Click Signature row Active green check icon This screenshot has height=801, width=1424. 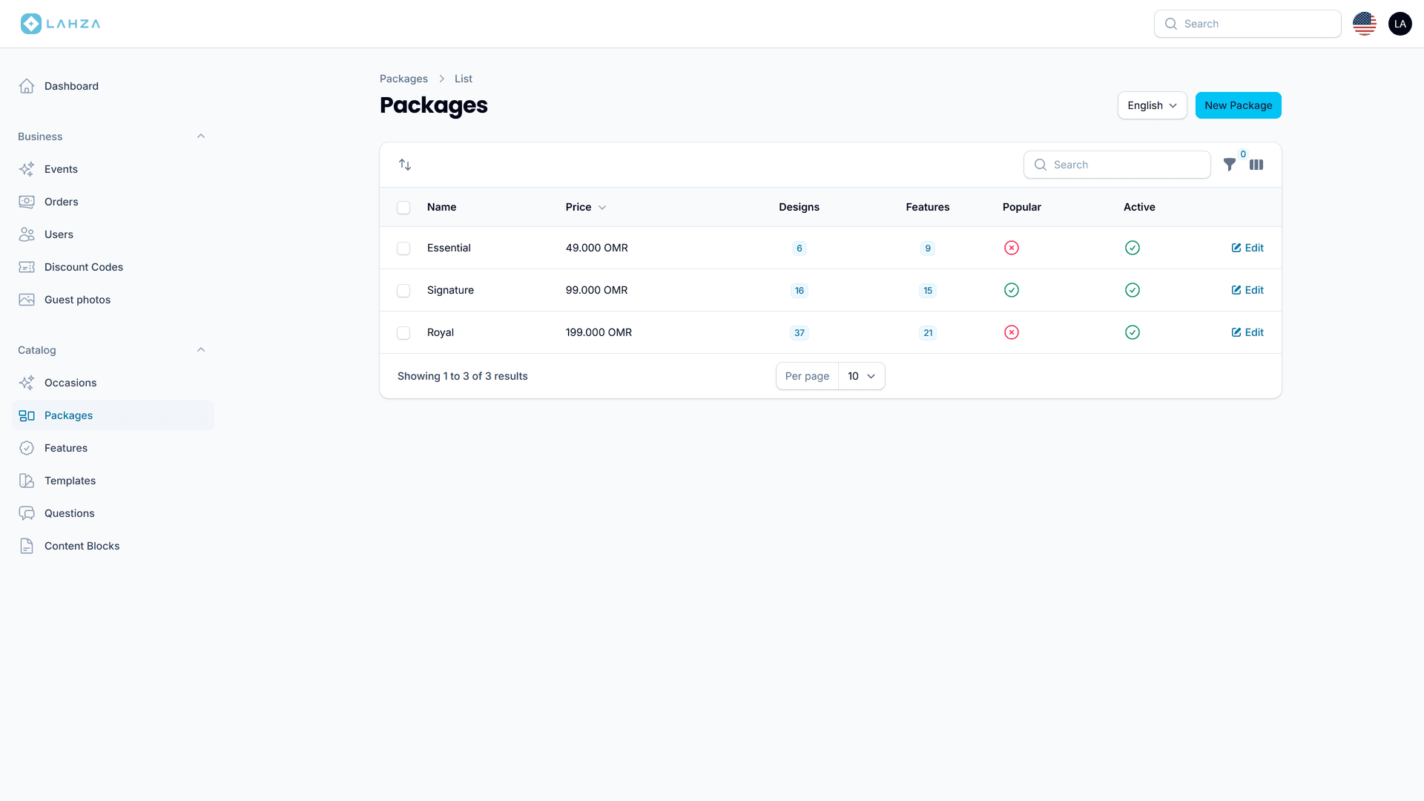click(x=1133, y=290)
